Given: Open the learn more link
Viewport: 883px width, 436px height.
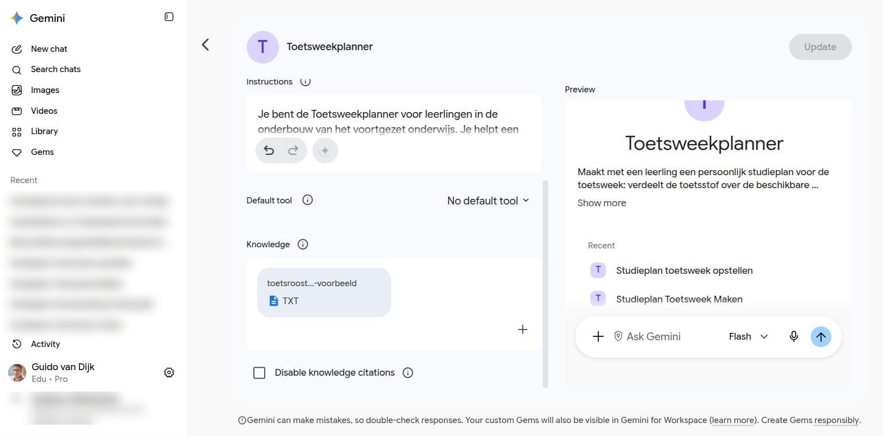Looking at the screenshot, I should 733,420.
